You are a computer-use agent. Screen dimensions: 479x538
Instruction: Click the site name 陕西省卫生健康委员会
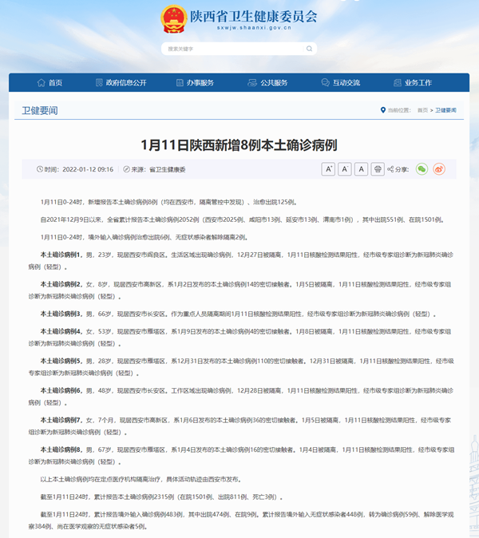pyautogui.click(x=254, y=16)
